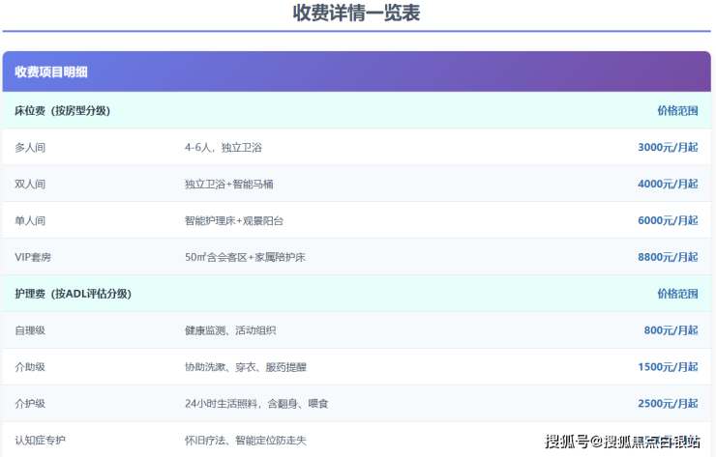This screenshot has width=716, height=457.
Task: Select the 1500元/月起 price
Action: tap(668, 367)
